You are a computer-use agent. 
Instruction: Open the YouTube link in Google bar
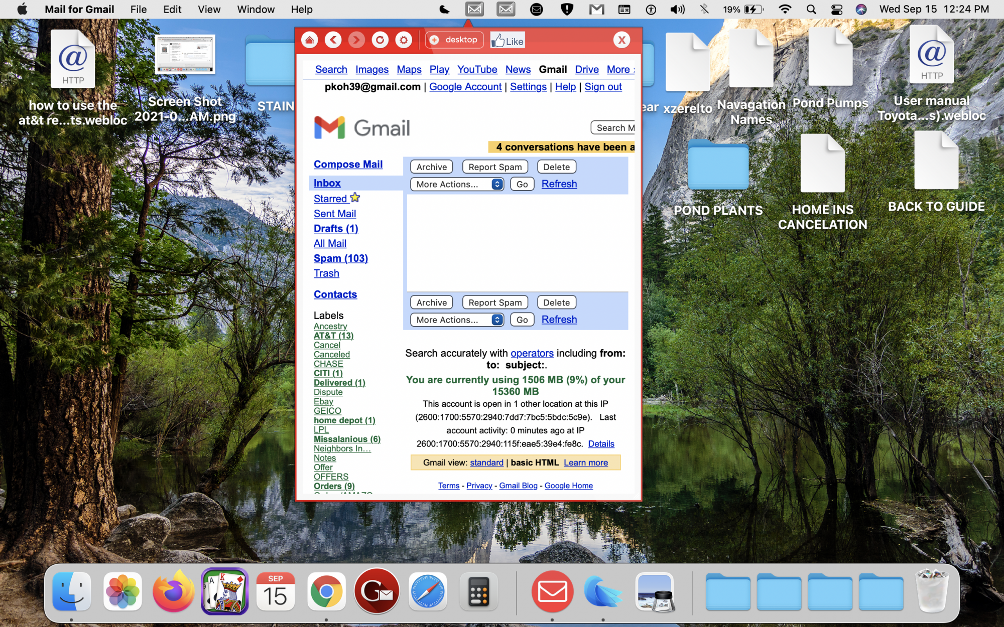pos(477,69)
